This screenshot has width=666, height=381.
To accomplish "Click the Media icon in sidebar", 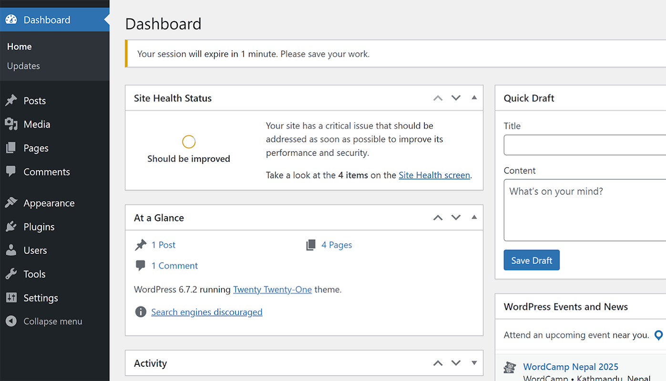I will coord(11,124).
